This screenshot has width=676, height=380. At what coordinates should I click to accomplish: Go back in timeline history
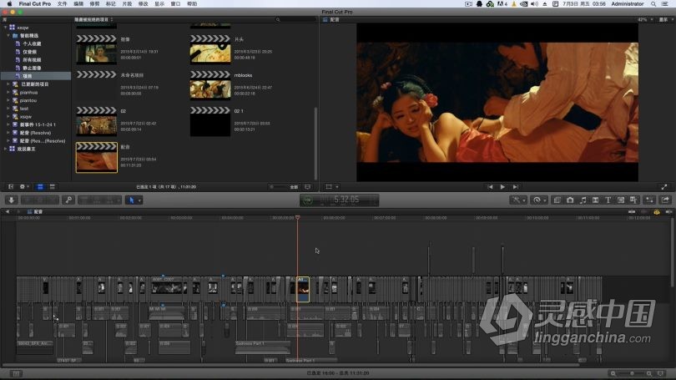click(x=8, y=212)
